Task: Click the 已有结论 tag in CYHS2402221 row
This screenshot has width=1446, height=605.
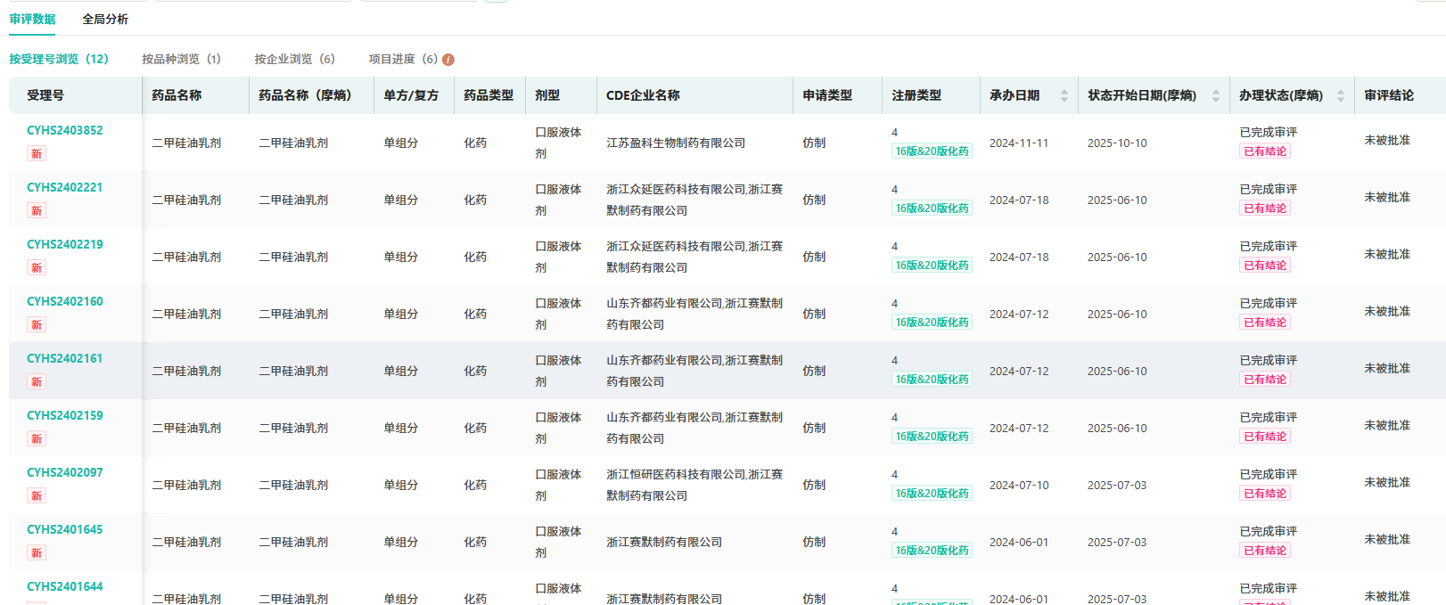Action: click(x=1264, y=208)
